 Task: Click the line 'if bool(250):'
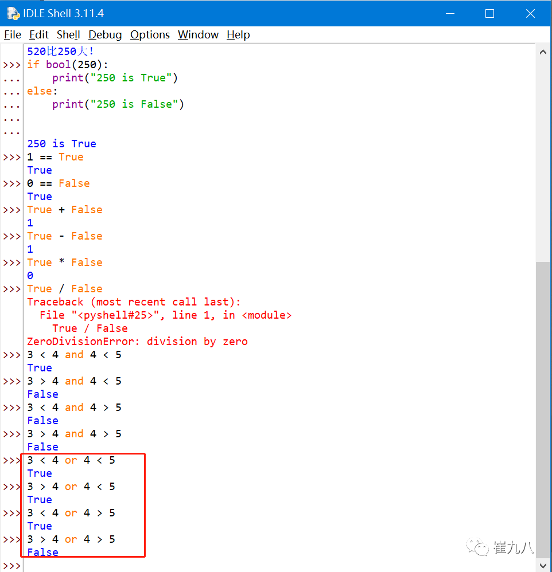point(68,65)
